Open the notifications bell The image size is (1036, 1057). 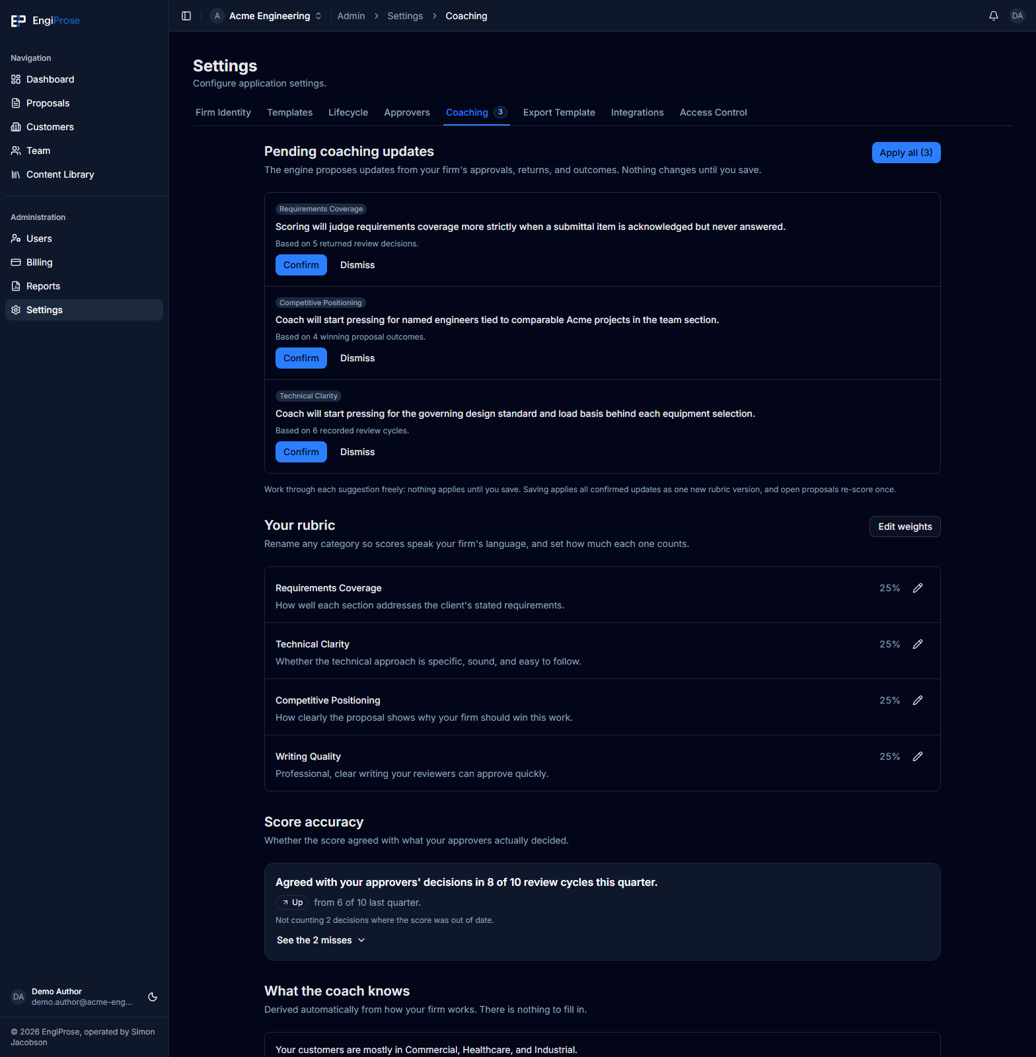pos(994,16)
